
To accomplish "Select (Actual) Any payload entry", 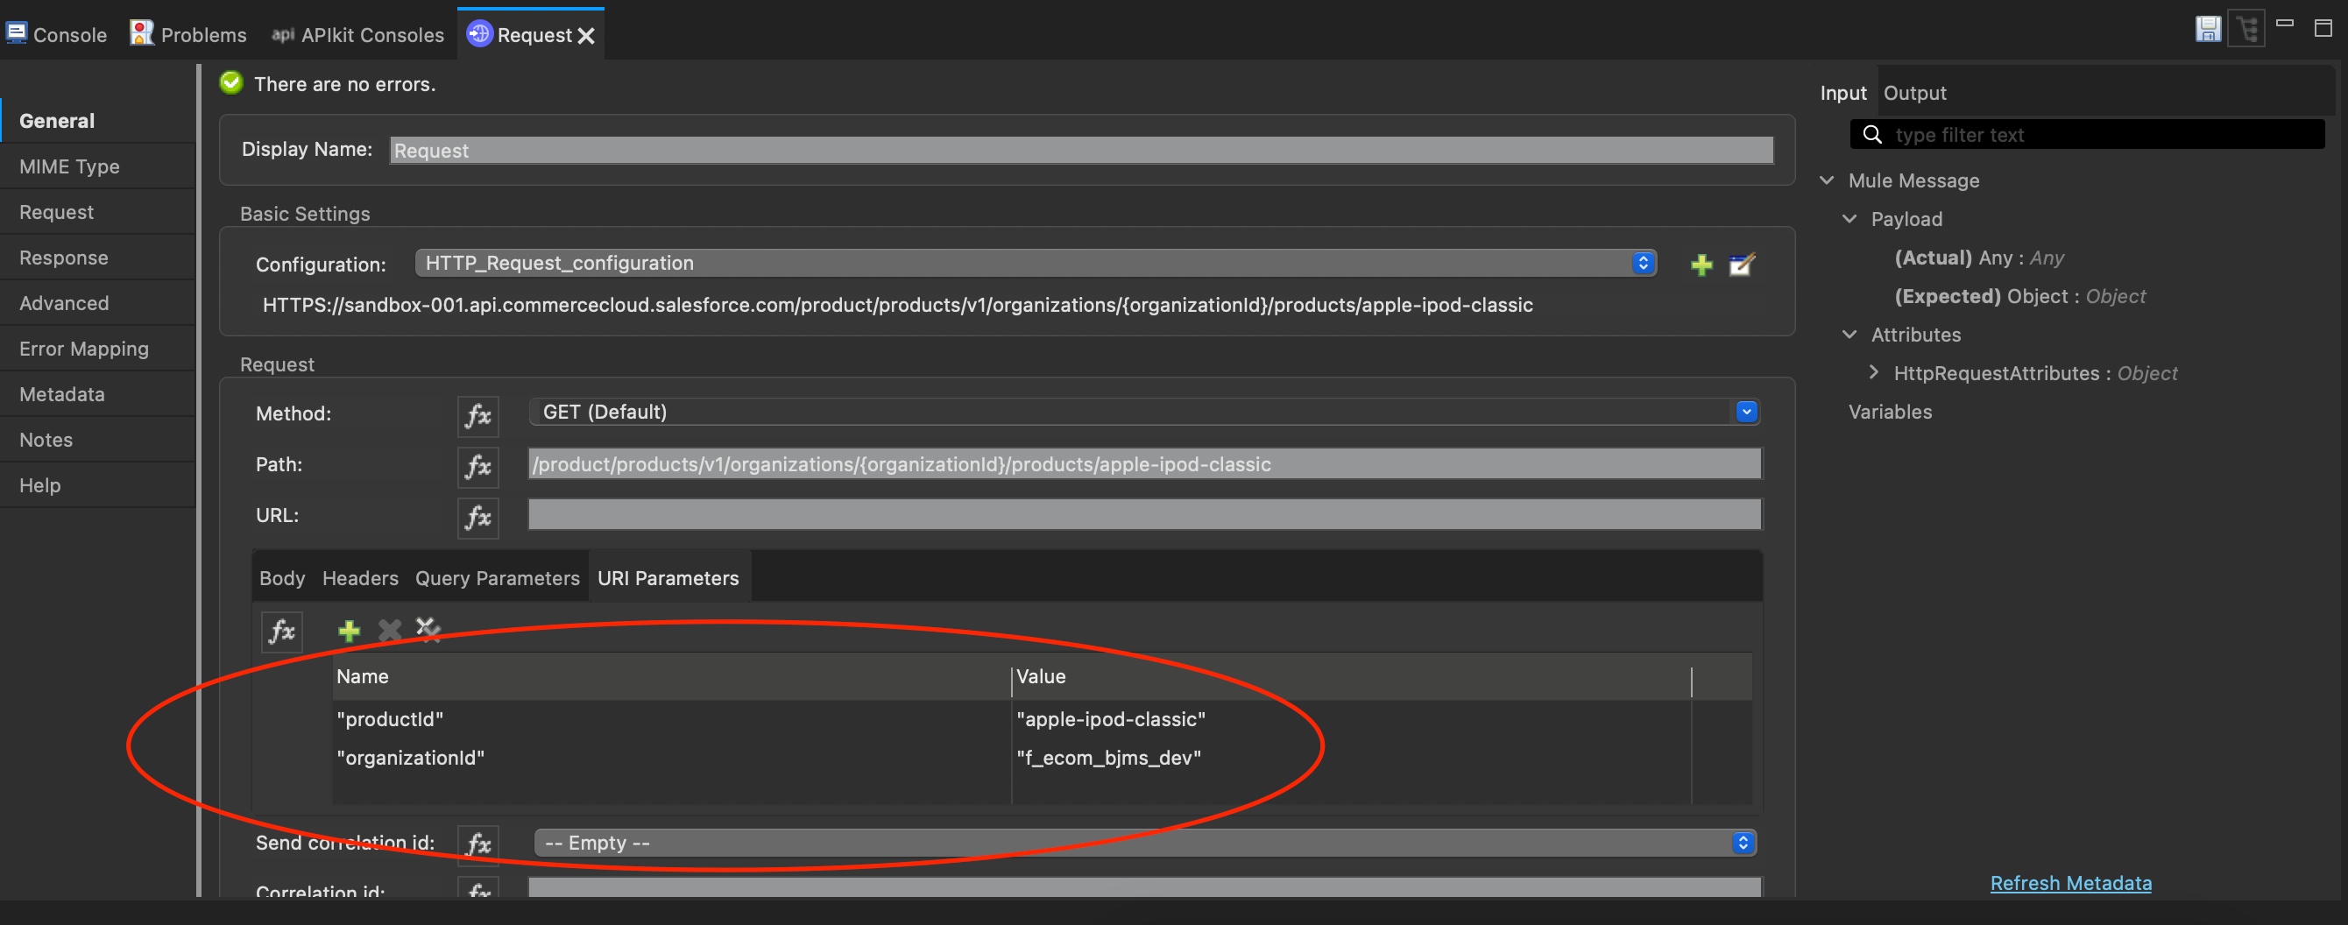I will pos(1979,258).
